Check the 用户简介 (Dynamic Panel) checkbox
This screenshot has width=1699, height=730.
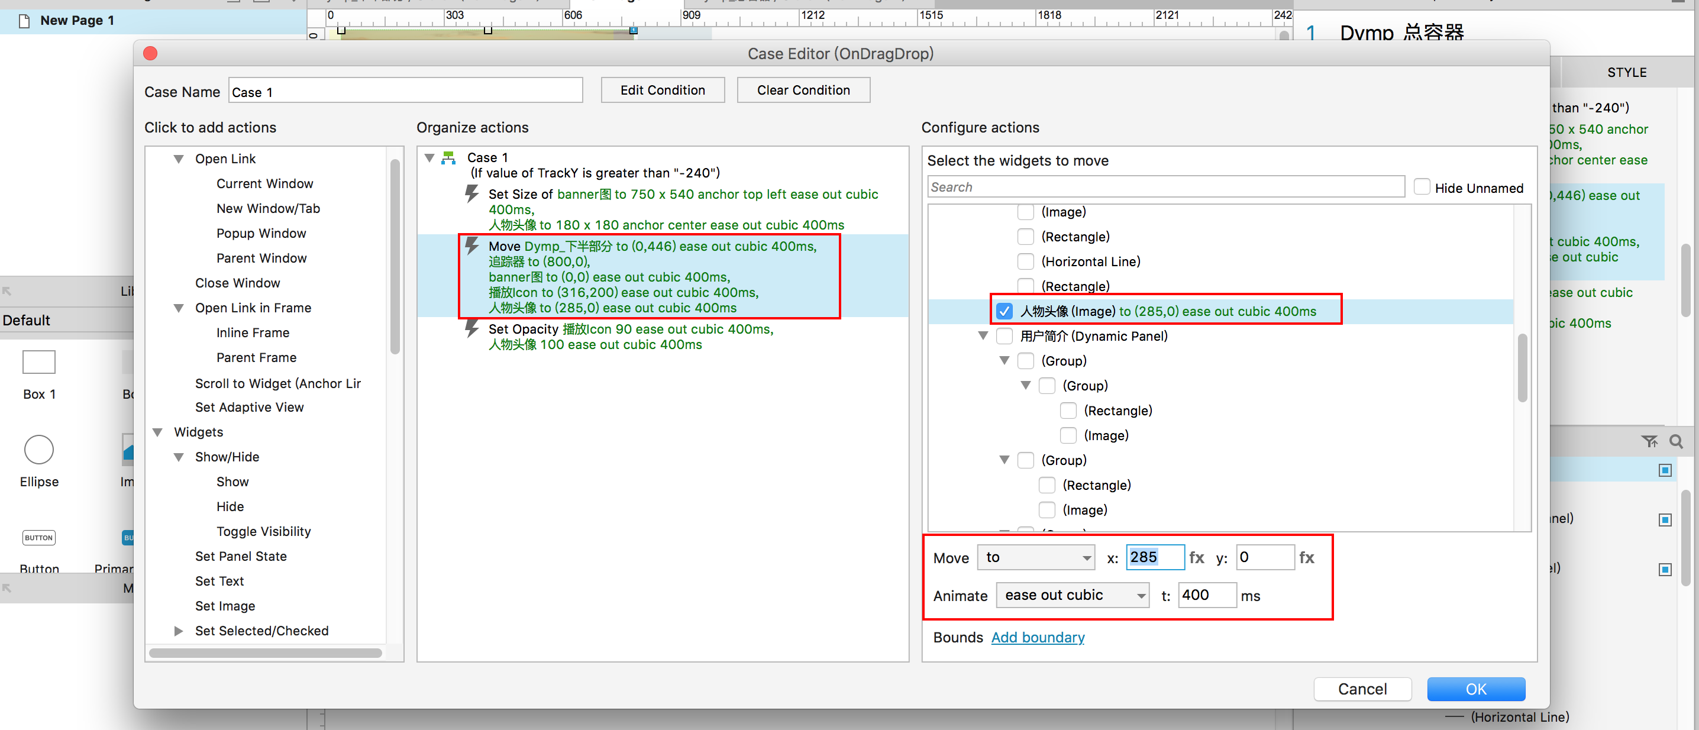click(1004, 337)
